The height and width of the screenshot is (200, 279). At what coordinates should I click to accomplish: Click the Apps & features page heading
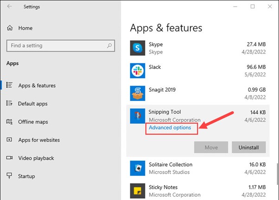[166, 28]
